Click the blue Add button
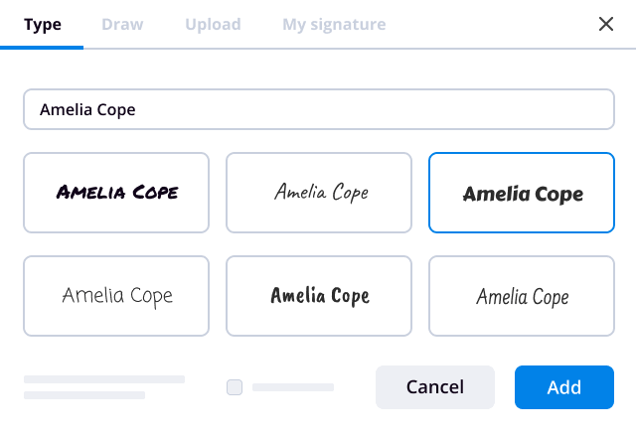636x437 pixels. click(563, 387)
